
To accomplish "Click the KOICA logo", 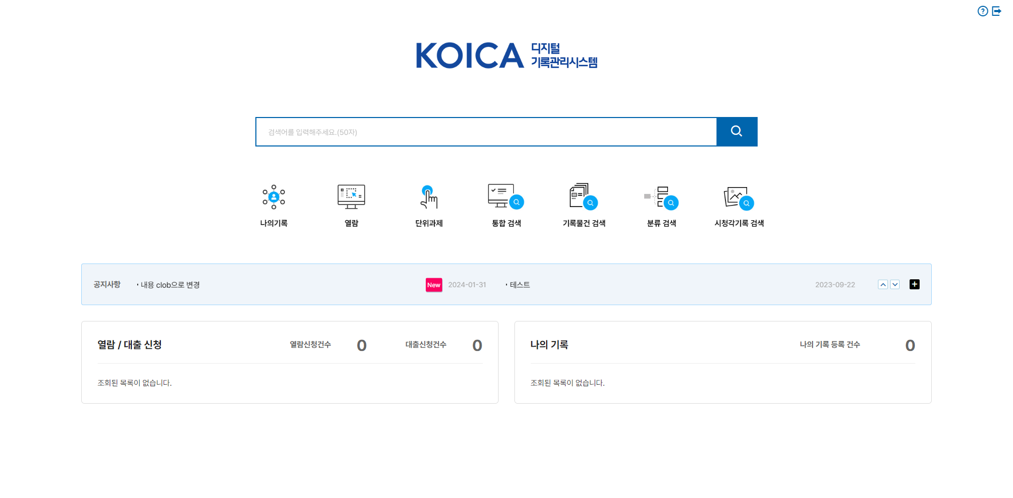I will [x=470, y=55].
